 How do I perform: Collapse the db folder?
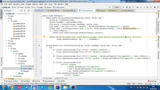pos(6,18)
